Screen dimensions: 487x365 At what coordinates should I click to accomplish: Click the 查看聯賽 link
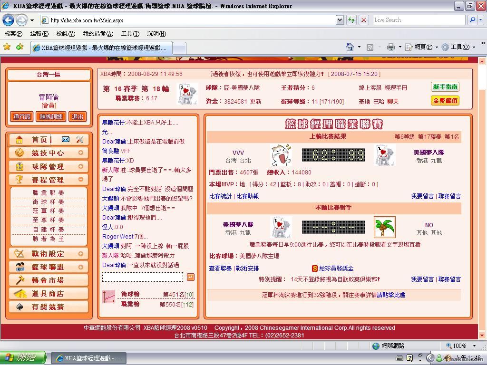coord(220,269)
